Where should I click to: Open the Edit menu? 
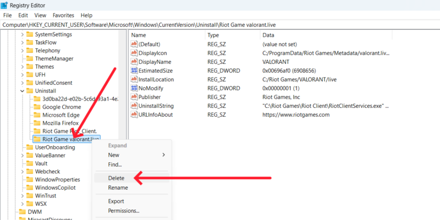pyautogui.click(x=23, y=15)
